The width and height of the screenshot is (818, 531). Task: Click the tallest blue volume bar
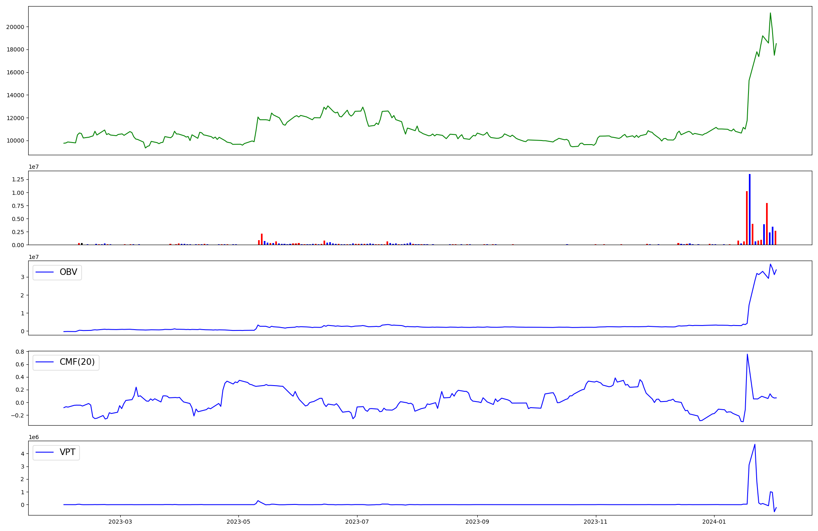coord(750,208)
